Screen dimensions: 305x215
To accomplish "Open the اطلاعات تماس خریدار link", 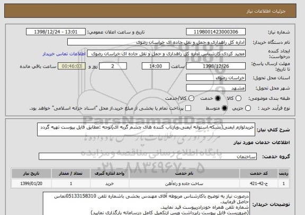I will coord(64,54).
